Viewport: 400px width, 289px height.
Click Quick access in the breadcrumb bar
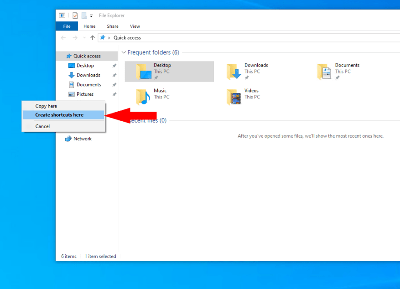point(127,37)
